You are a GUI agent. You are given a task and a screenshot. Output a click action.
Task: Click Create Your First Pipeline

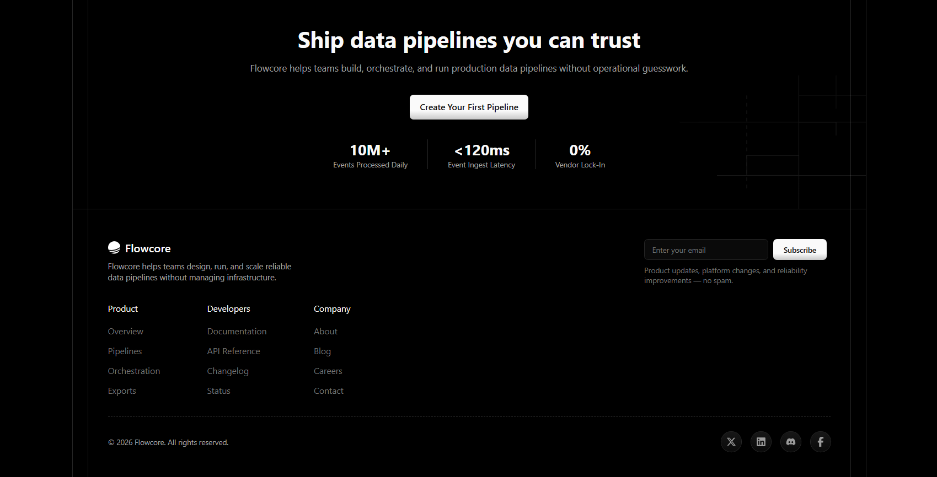[468, 107]
